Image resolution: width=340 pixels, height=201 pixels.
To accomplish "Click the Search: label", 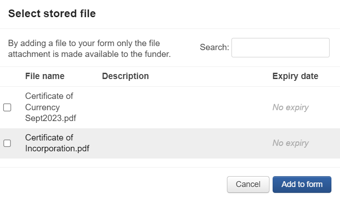I will coord(214,47).
